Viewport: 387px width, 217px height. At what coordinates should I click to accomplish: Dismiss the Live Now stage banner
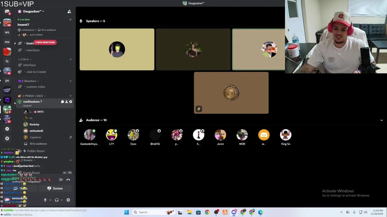tap(70, 20)
